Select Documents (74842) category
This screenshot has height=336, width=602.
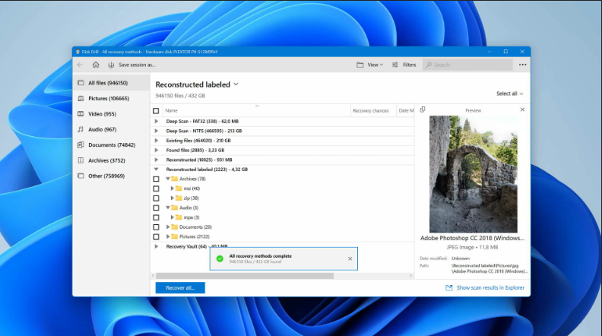(111, 144)
